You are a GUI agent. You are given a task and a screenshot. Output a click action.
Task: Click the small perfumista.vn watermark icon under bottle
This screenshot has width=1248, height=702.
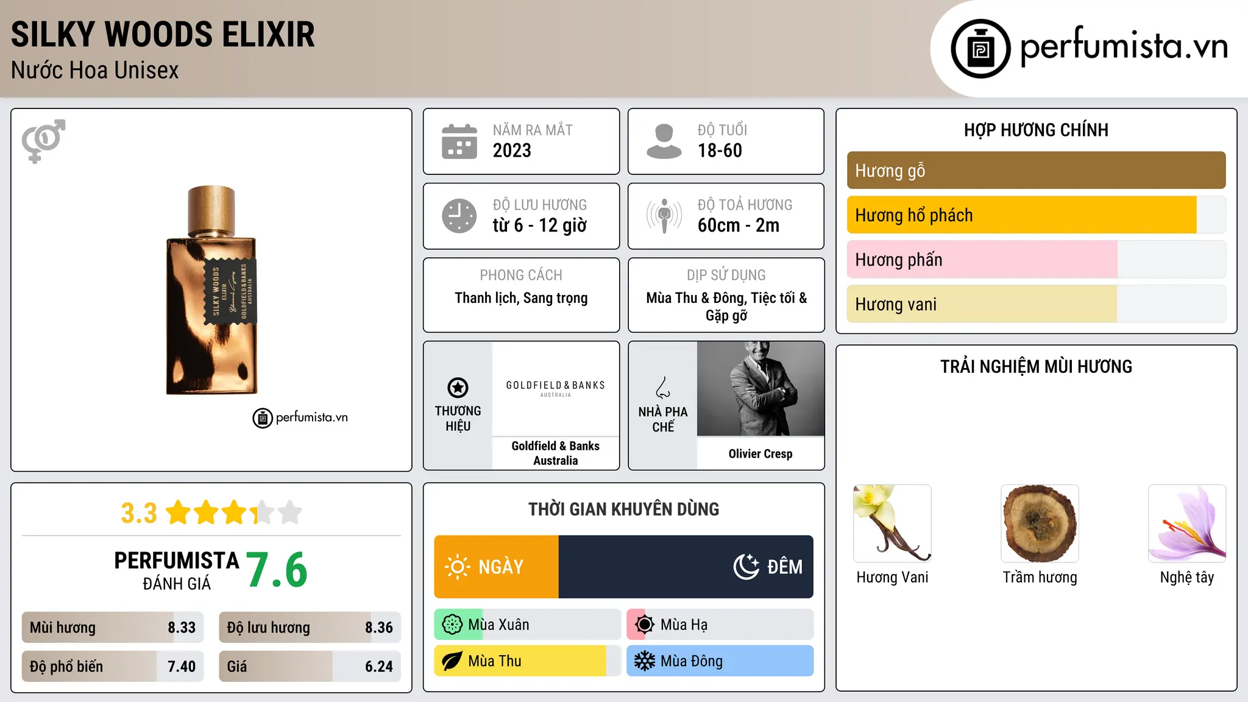[x=263, y=418]
